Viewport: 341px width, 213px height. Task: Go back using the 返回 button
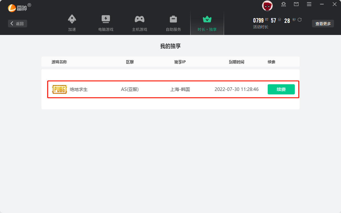click(18, 24)
